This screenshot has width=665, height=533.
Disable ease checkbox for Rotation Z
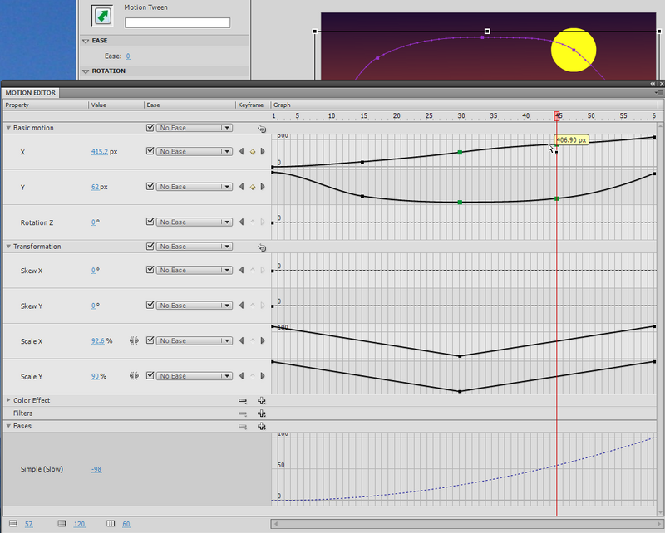coord(150,222)
